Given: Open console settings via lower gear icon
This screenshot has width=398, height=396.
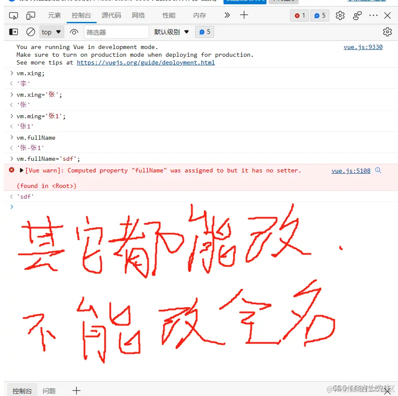Looking at the screenshot, I should (387, 31).
